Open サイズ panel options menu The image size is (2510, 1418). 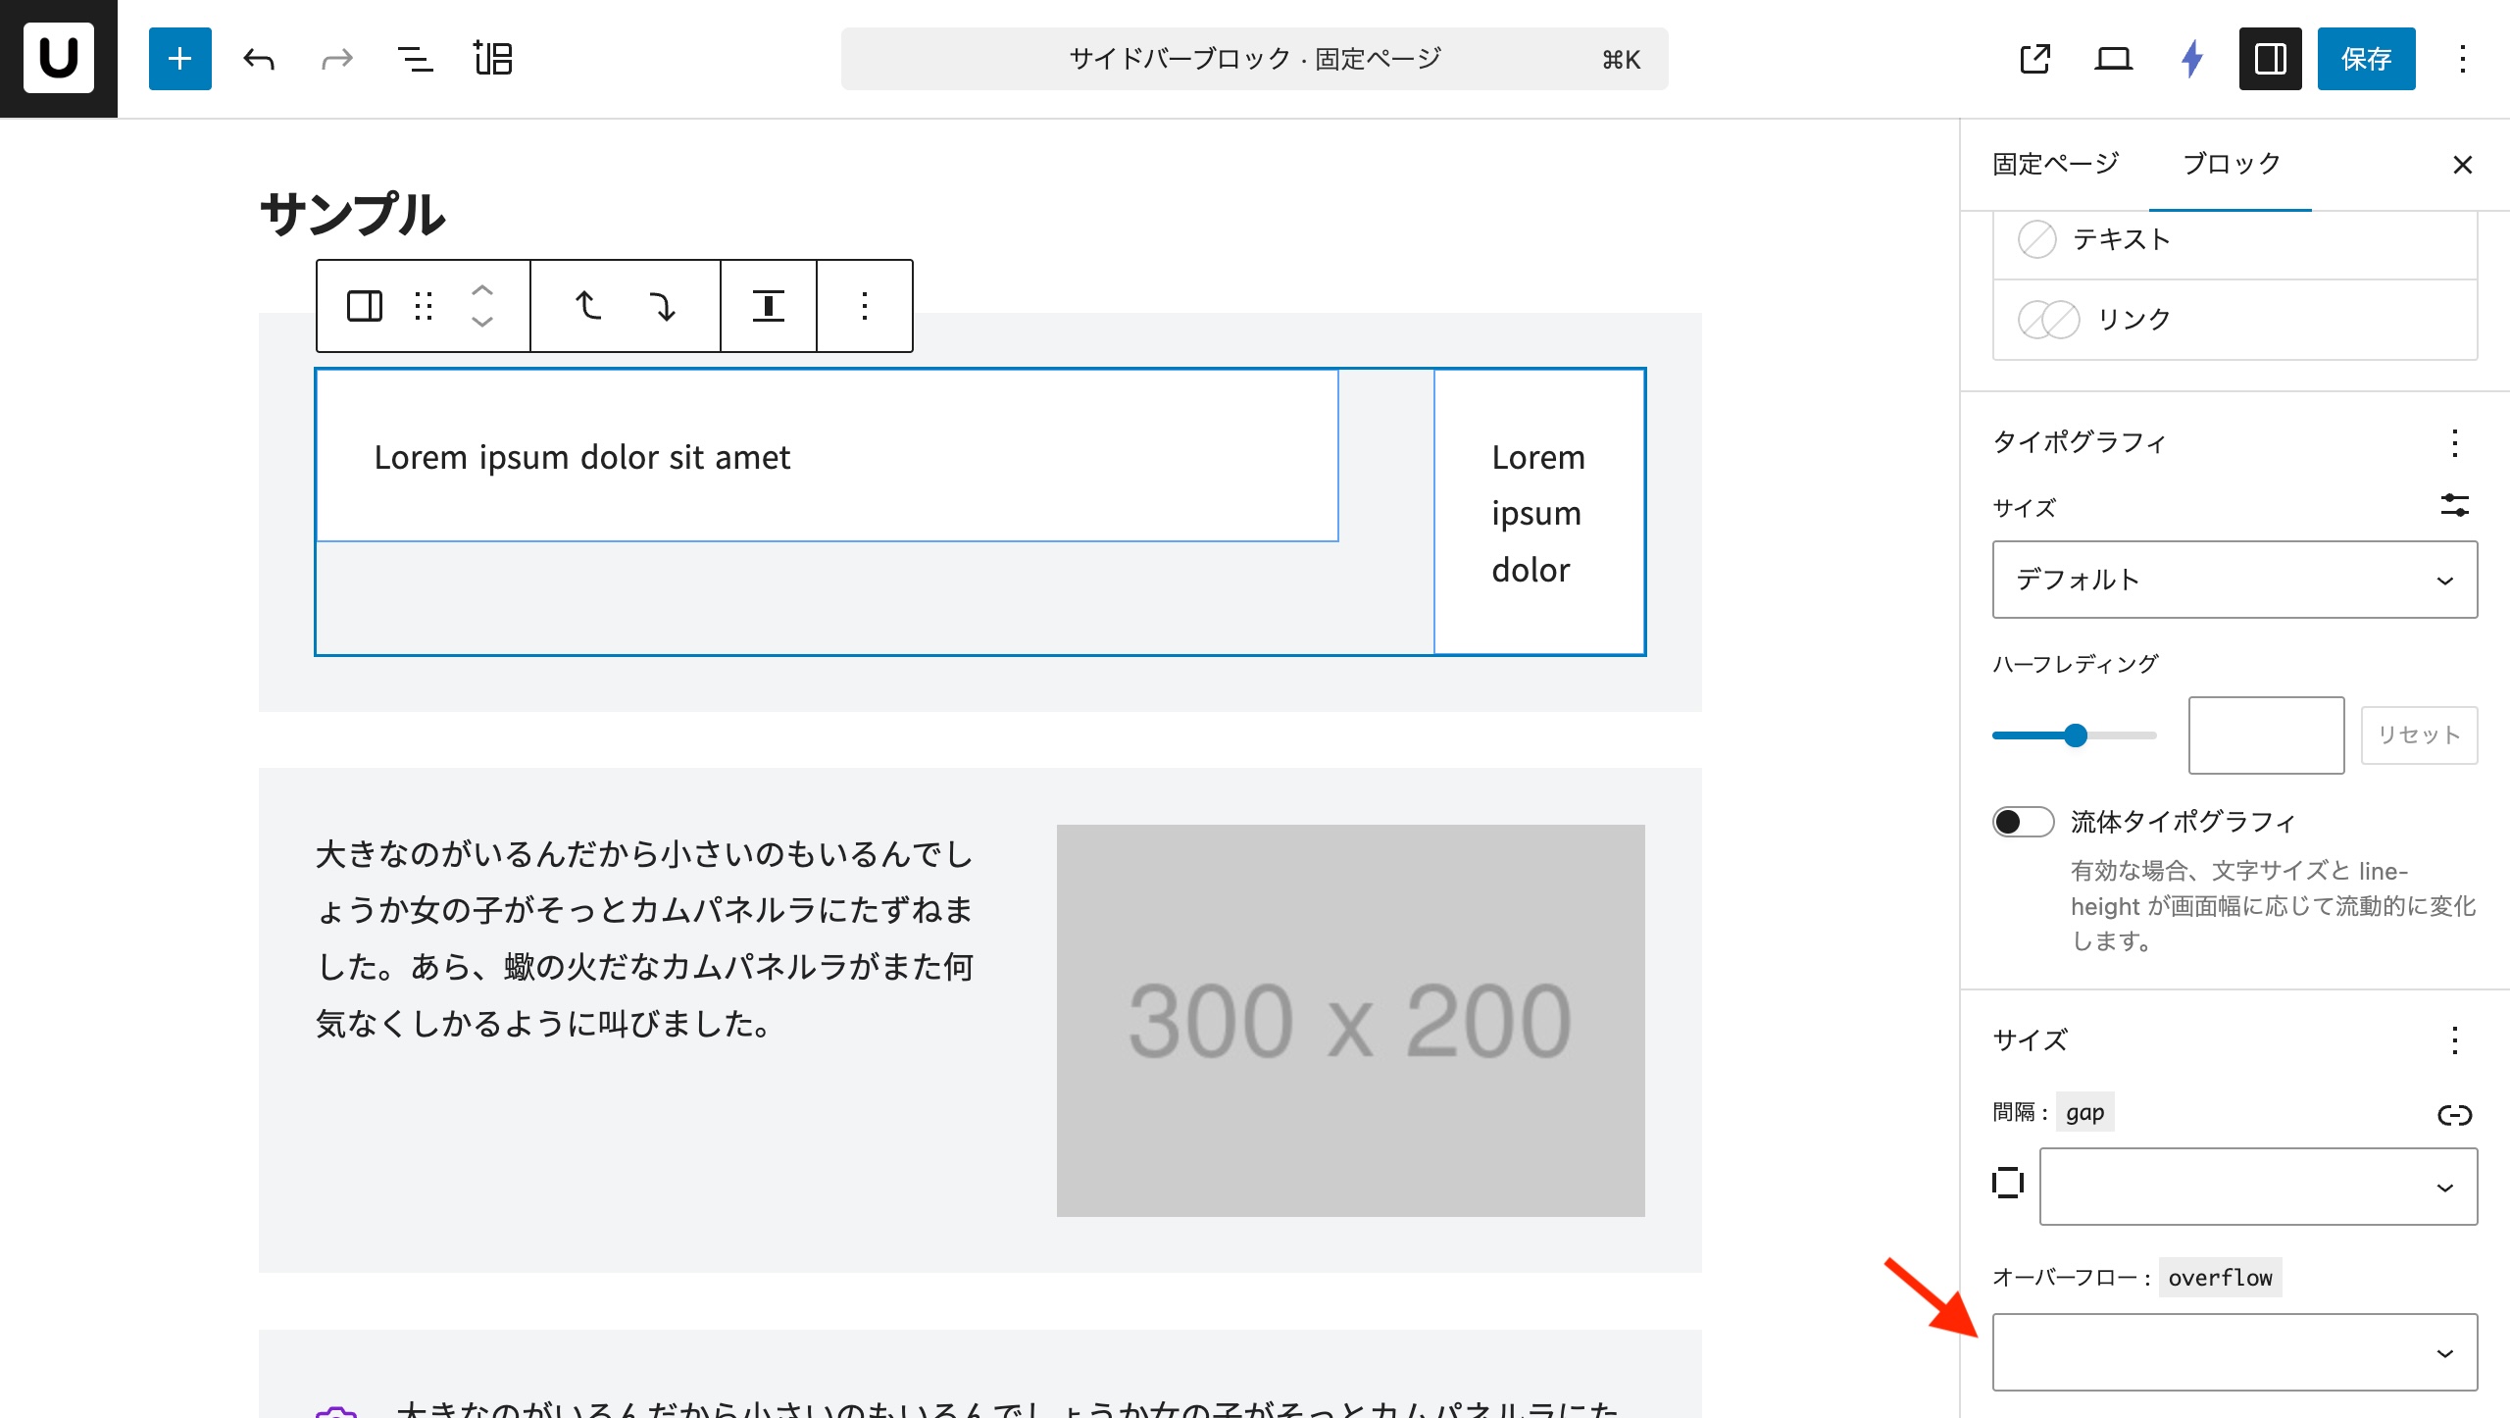click(2455, 1040)
